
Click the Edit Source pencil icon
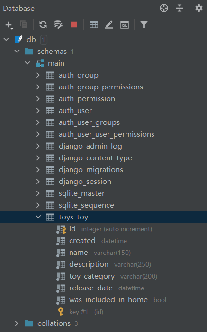(109, 25)
